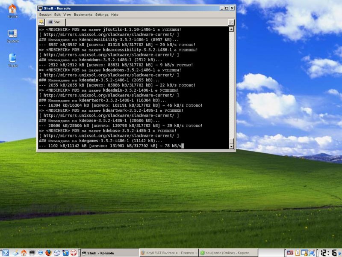The width and height of the screenshot is (342, 257).
Task: Click the Klipper clipboard tray icon
Action: tap(298, 253)
